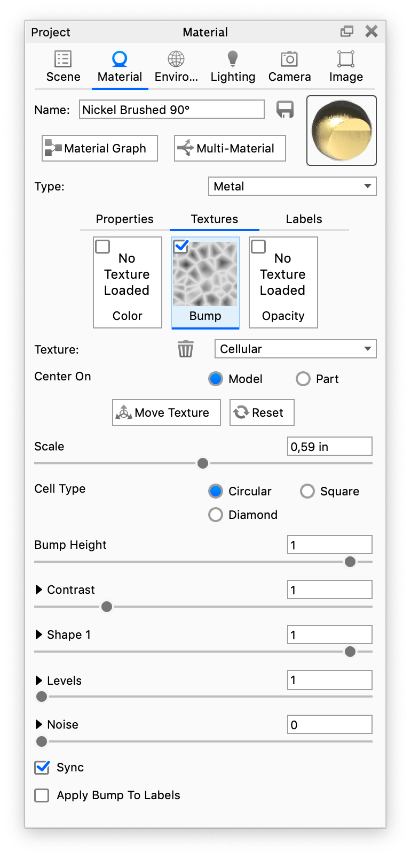Screen dimensions: 411x857
Task: Click the Noise slider handle
Action: (42, 741)
